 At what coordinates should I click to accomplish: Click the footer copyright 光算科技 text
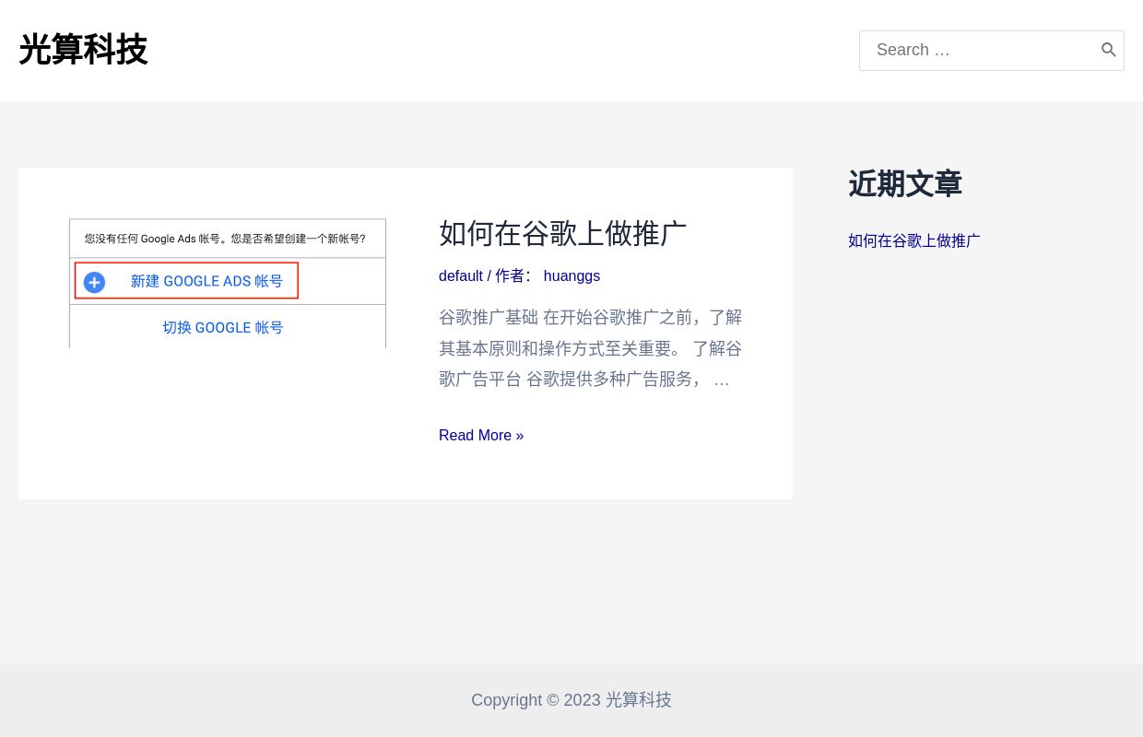coord(638,700)
